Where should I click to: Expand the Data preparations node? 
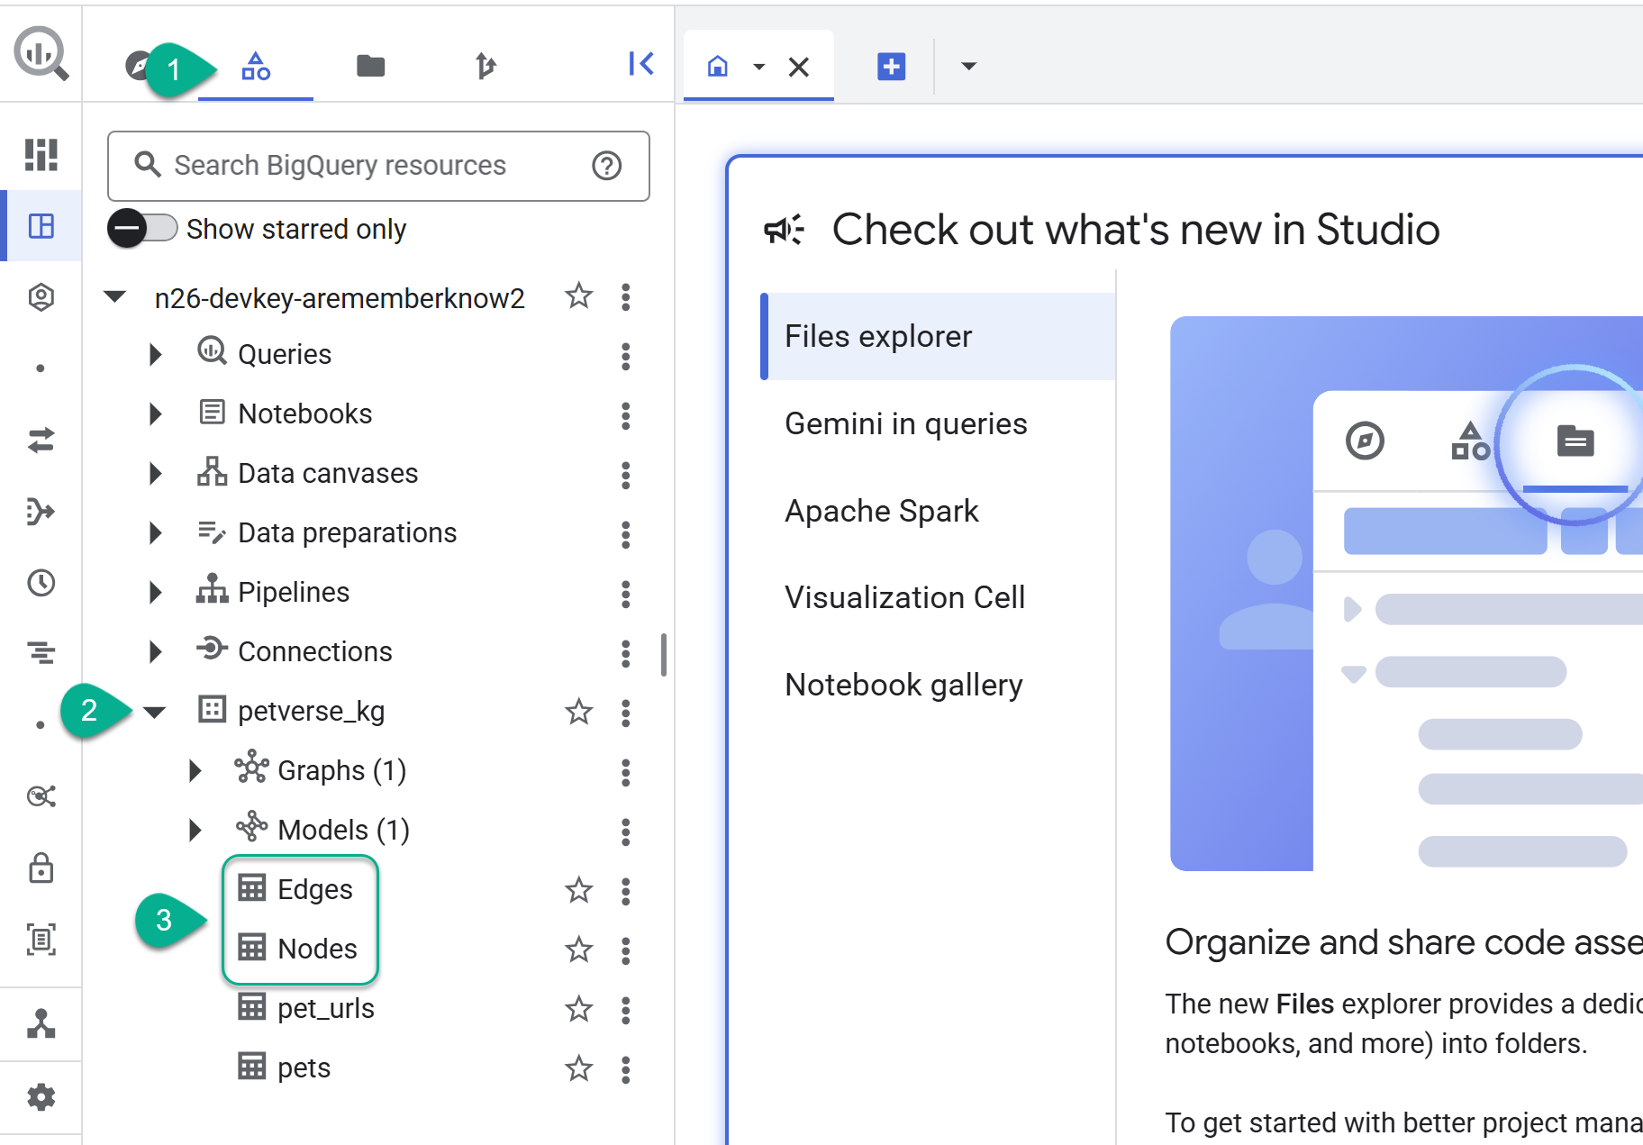[155, 533]
